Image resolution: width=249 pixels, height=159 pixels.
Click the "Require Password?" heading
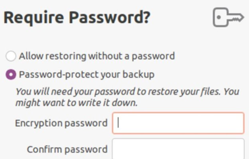(x=77, y=17)
